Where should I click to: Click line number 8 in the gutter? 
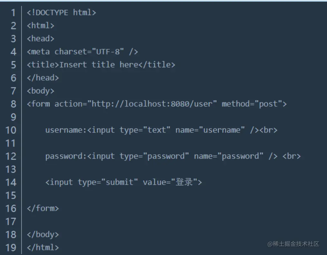click(x=13, y=104)
